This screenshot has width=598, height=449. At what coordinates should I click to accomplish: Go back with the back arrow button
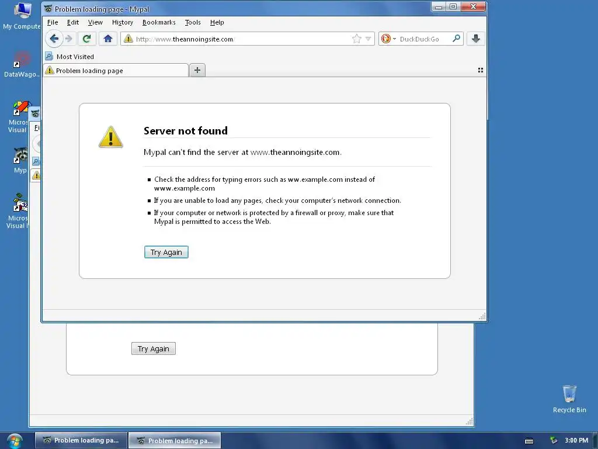(x=54, y=39)
